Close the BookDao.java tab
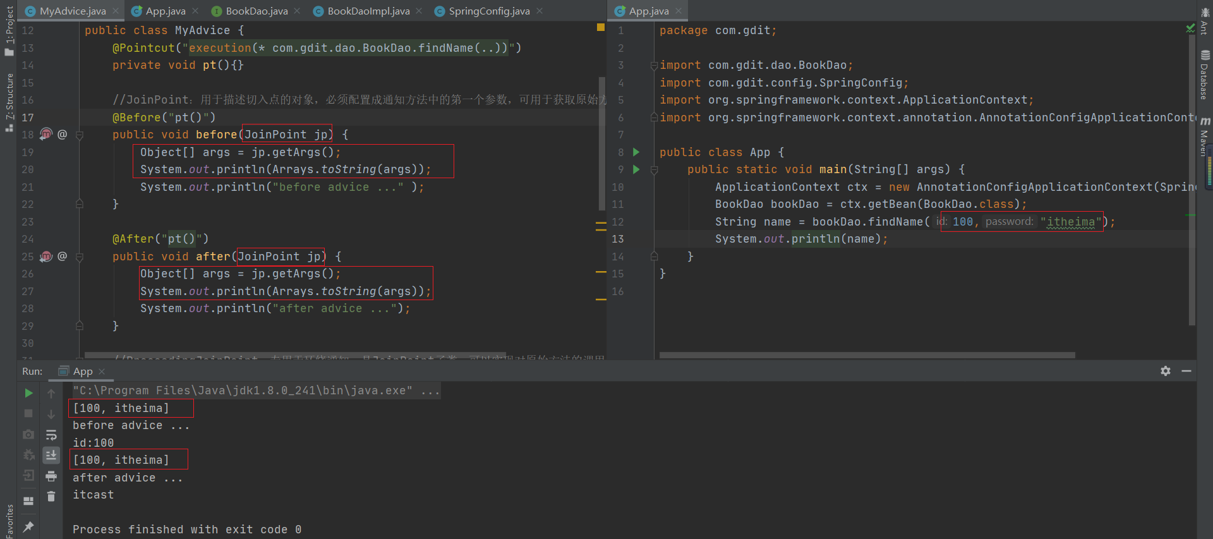The image size is (1213, 539). click(297, 11)
